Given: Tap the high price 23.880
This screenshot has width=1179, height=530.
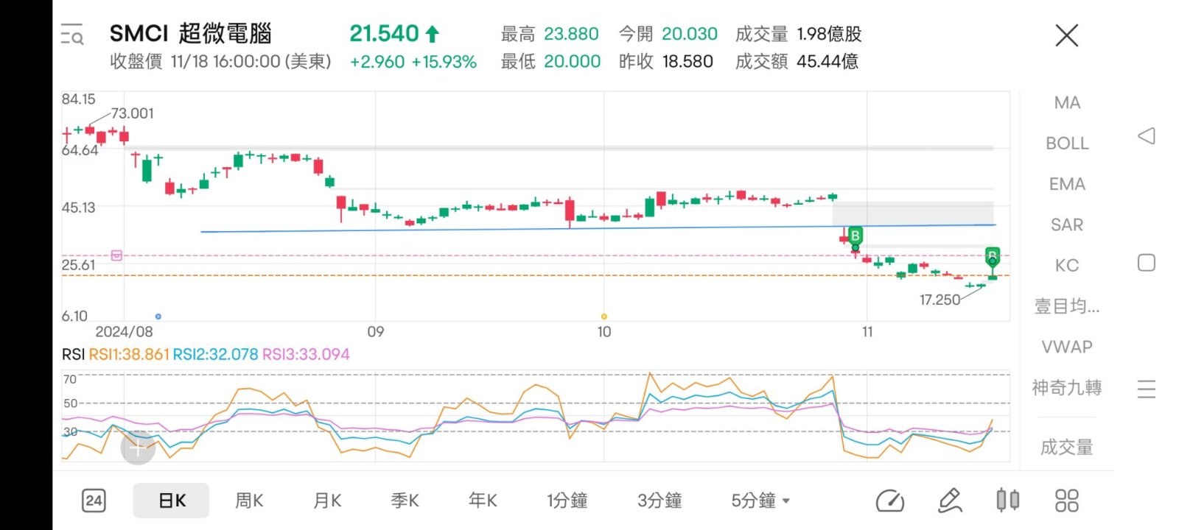Looking at the screenshot, I should [x=571, y=34].
